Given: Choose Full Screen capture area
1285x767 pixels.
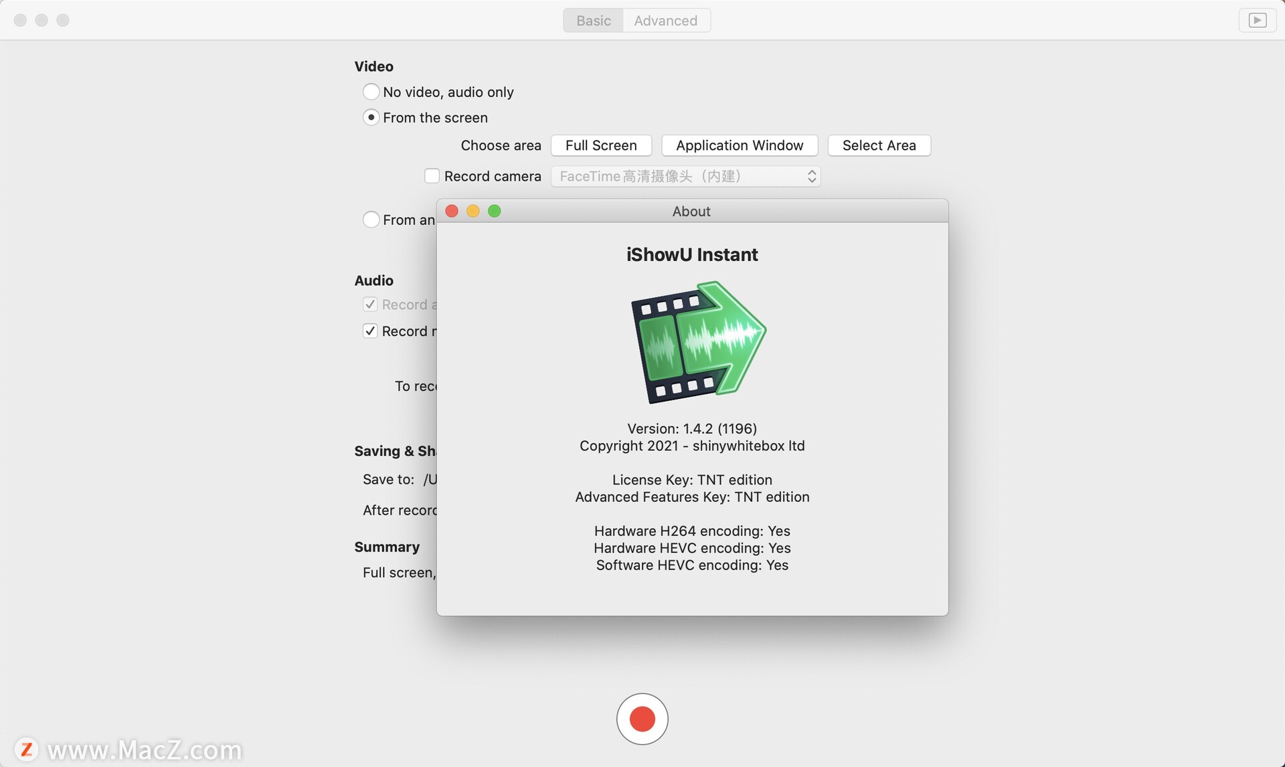Looking at the screenshot, I should coord(601,145).
